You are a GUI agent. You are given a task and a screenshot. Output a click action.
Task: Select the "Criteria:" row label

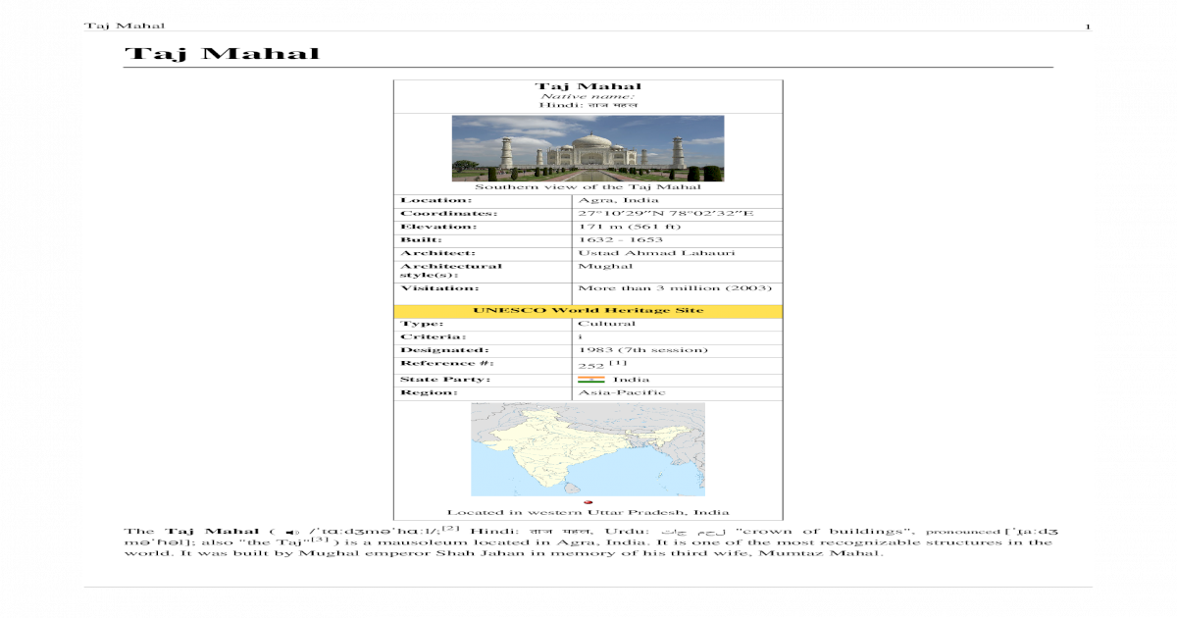coord(433,336)
